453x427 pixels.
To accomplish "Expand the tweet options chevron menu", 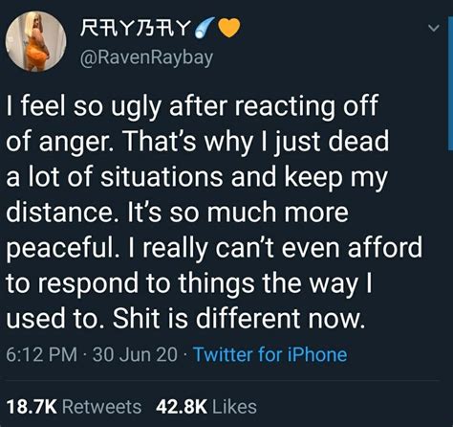I will (x=433, y=28).
